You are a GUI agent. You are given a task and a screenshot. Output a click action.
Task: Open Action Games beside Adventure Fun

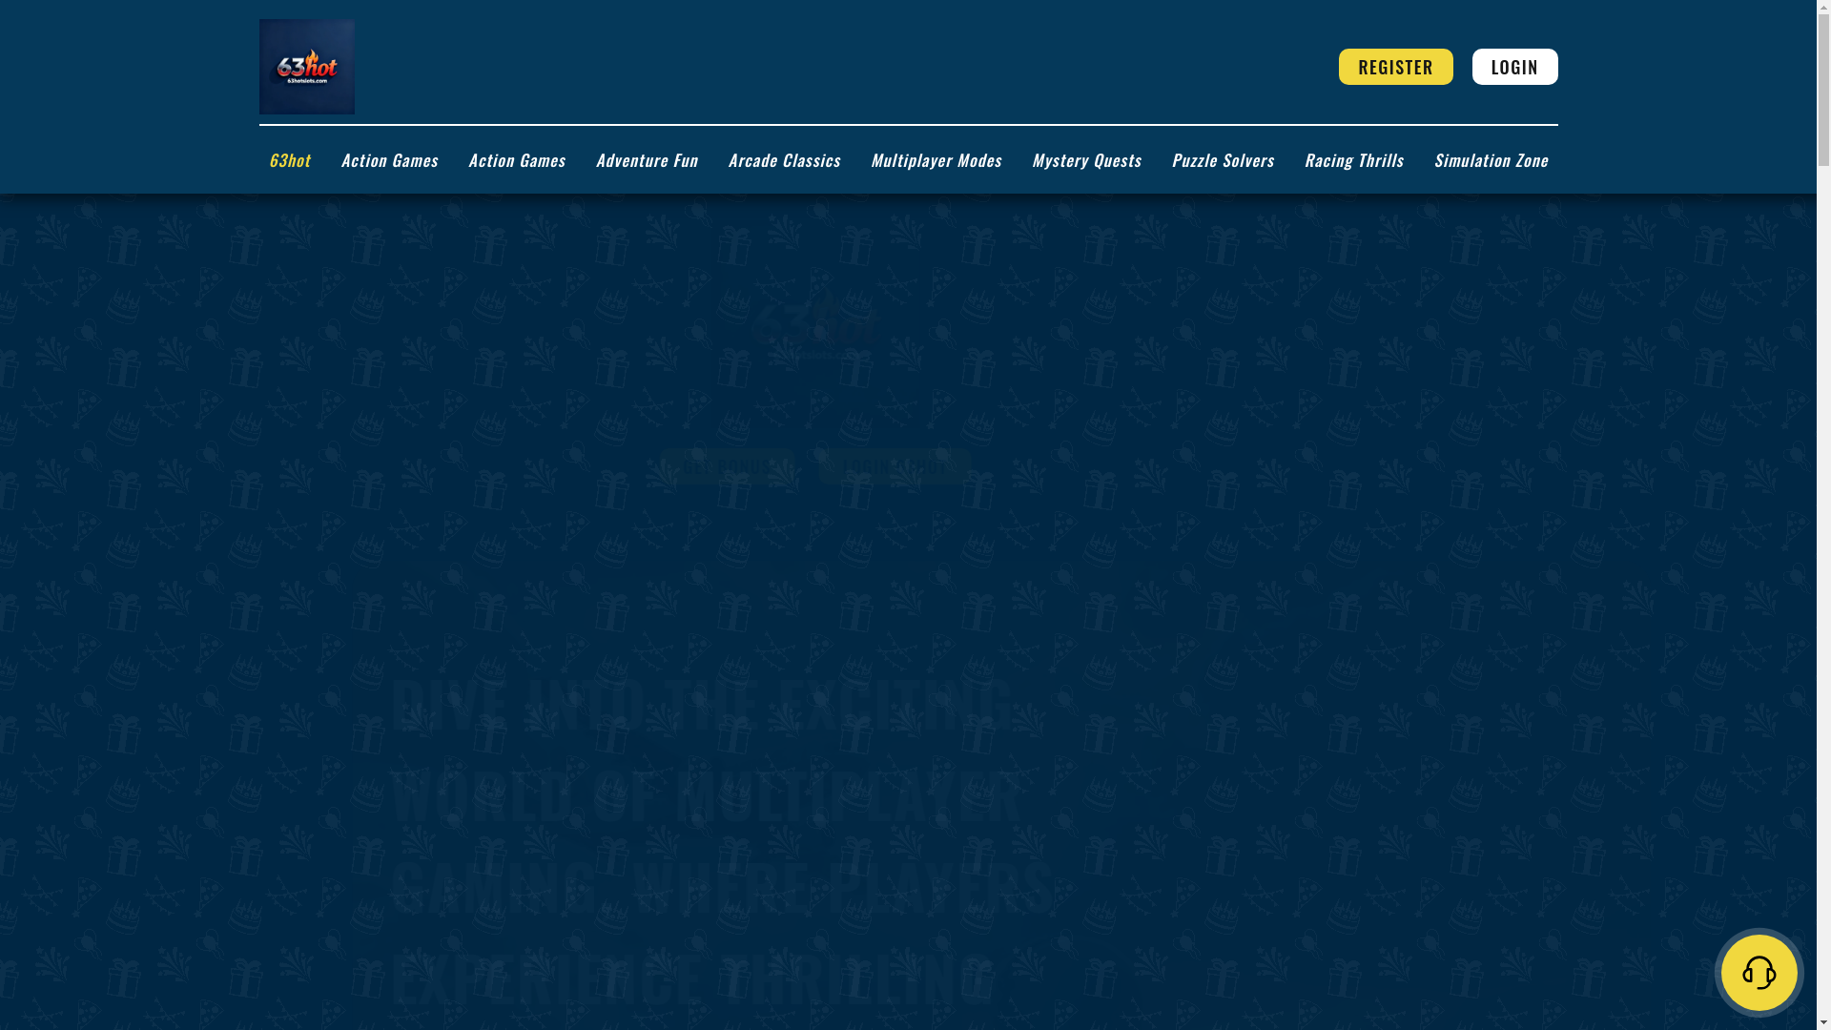pyautogui.click(x=516, y=160)
